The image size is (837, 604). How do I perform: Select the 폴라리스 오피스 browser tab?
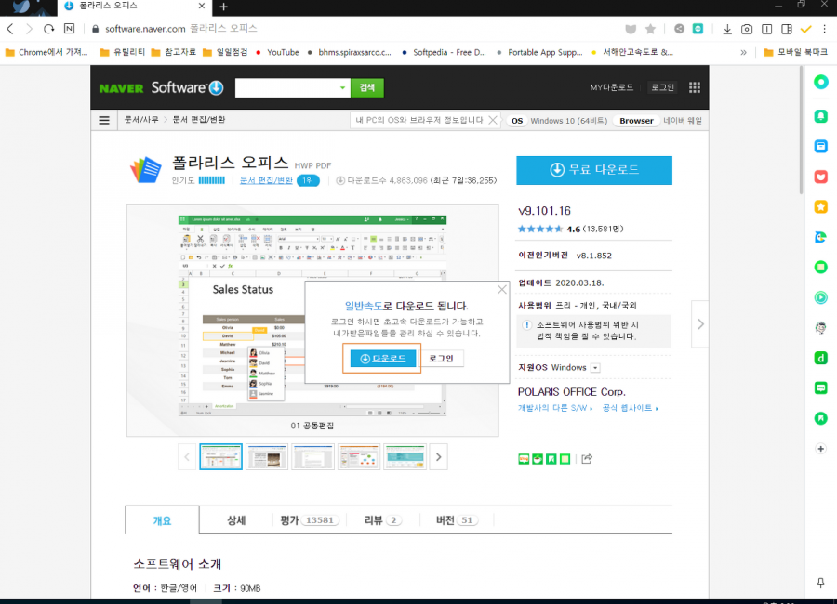tap(134, 7)
